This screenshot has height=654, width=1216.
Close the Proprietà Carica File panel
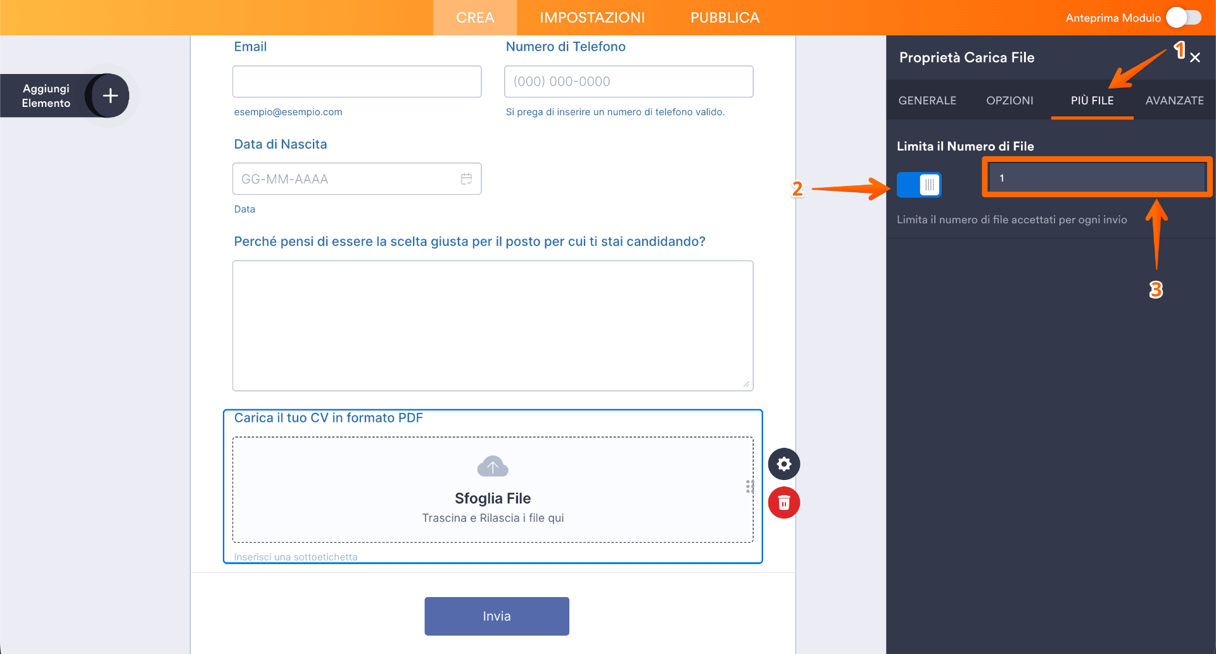click(x=1194, y=57)
